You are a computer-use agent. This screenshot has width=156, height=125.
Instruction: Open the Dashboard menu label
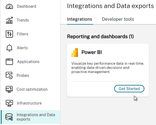pos(26,6)
